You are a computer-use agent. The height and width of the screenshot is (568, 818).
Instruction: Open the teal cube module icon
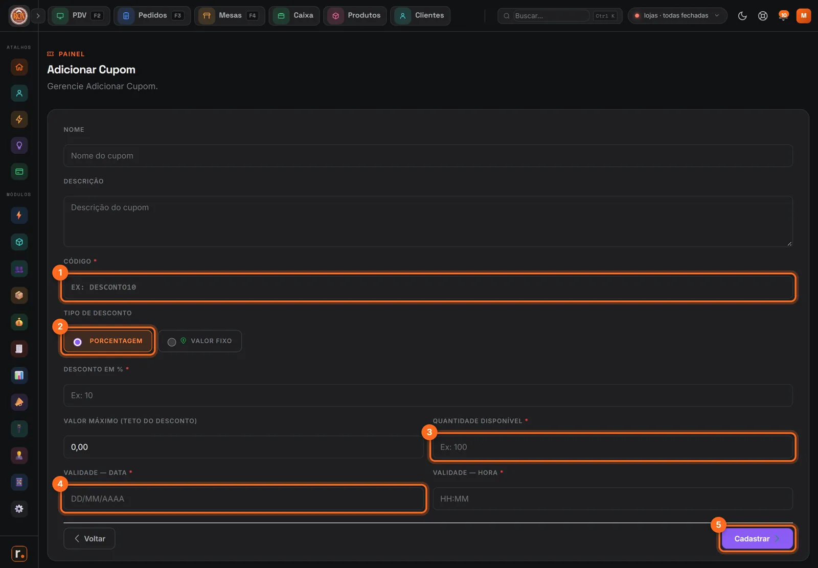click(x=19, y=242)
